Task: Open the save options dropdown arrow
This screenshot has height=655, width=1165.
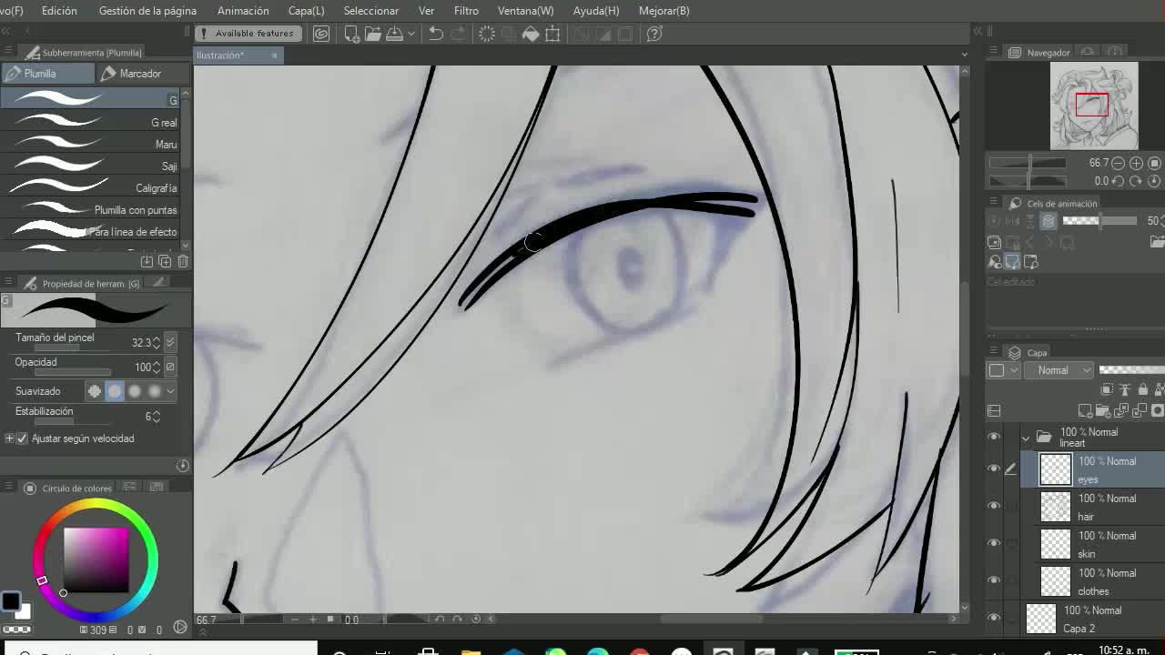Action: pyautogui.click(x=411, y=34)
